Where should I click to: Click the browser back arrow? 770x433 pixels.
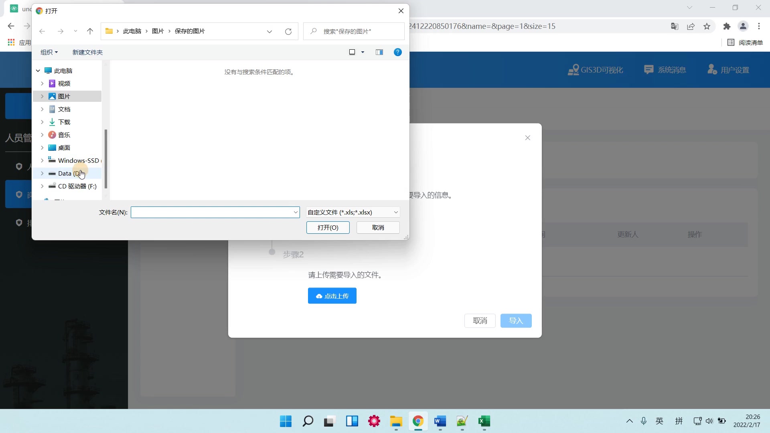(11, 26)
